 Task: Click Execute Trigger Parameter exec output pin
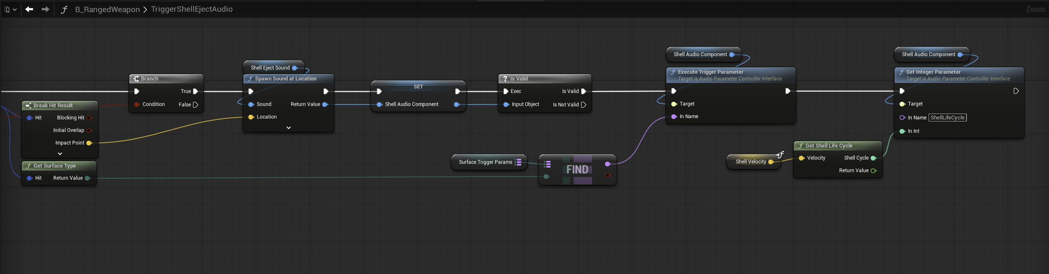[x=788, y=91]
